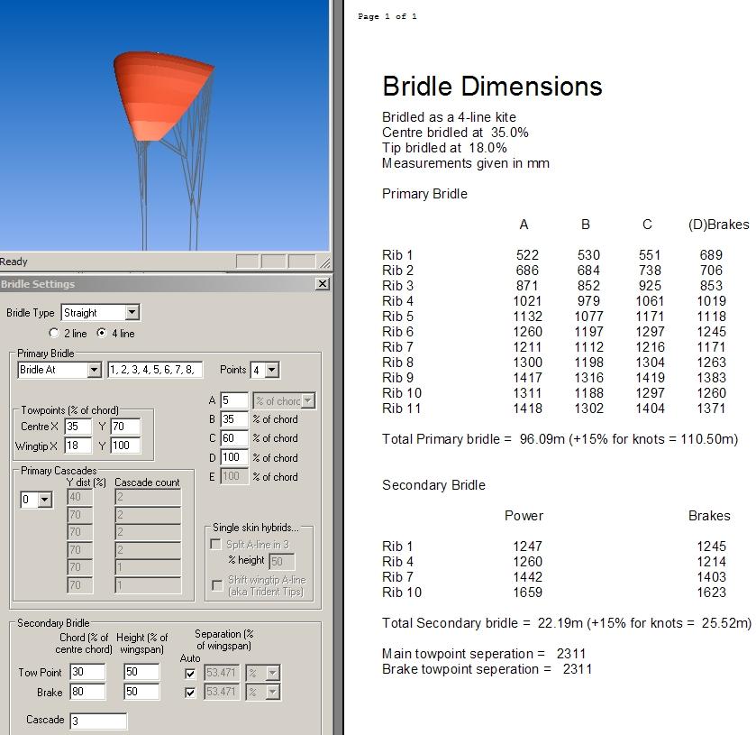Click the window resize grip by status bar
Screen dimensions: 756x735
pos(325,262)
